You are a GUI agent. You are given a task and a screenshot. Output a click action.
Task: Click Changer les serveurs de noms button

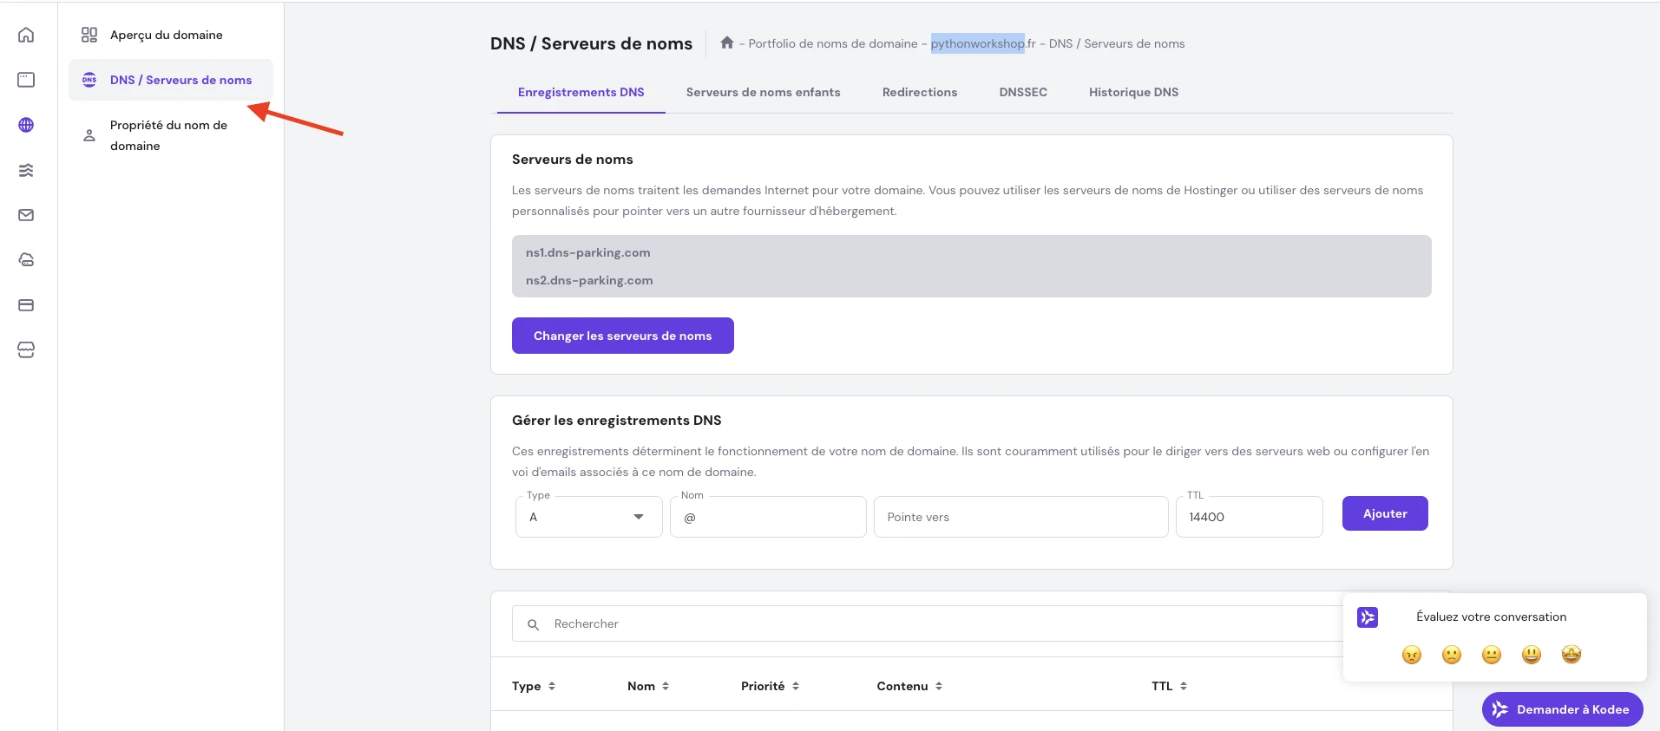pyautogui.click(x=622, y=336)
